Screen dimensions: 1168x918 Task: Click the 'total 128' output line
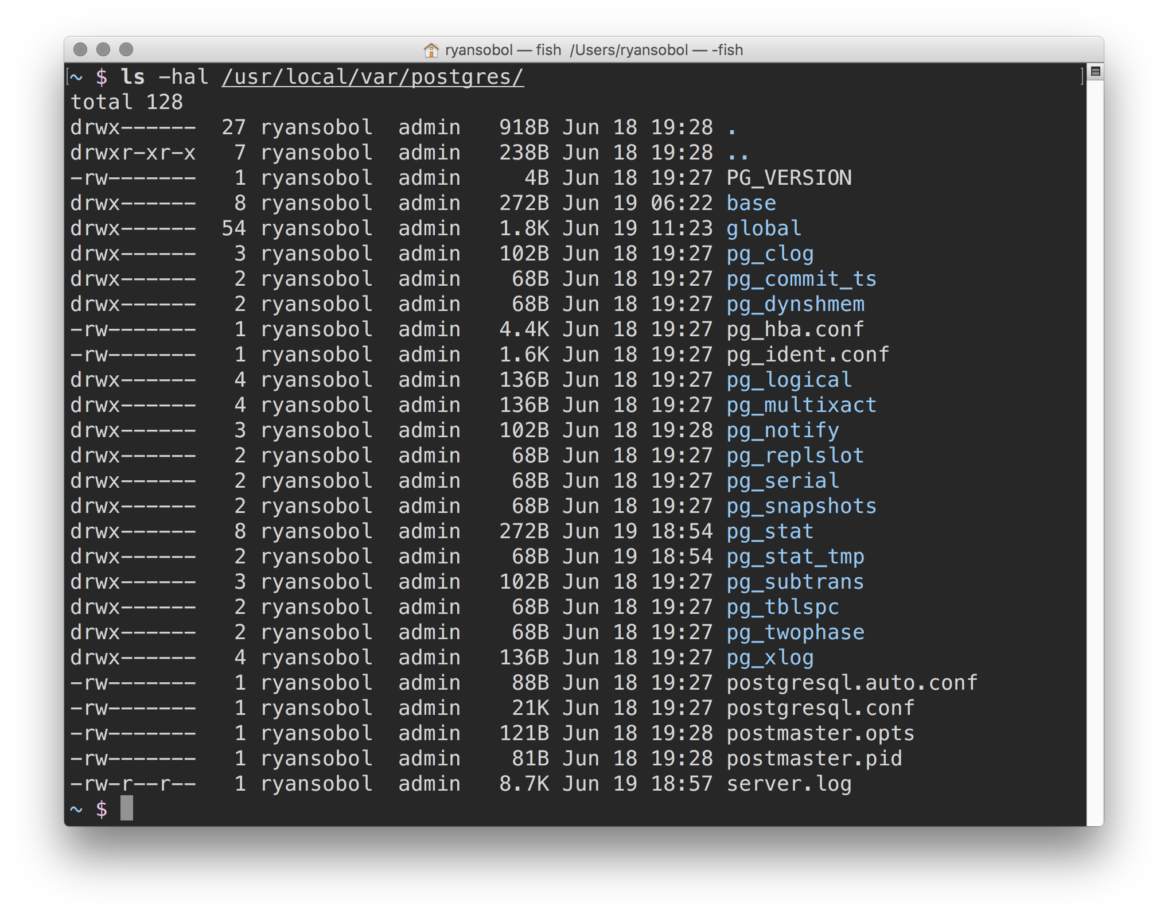tap(126, 102)
